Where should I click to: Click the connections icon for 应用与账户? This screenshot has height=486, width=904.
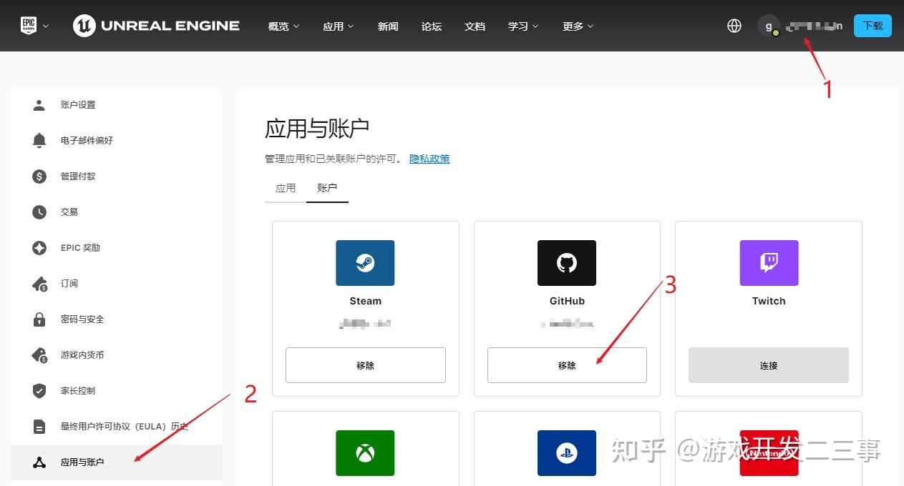pos(39,462)
